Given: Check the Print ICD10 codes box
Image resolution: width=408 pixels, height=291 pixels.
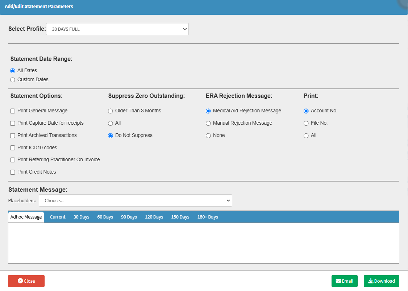Looking at the screenshot, I should (x=13, y=148).
